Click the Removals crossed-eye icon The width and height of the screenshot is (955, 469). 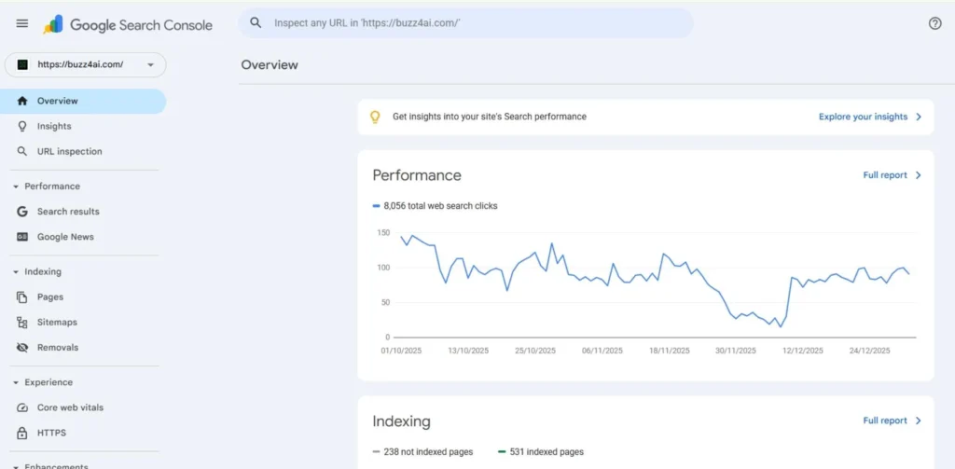click(22, 348)
